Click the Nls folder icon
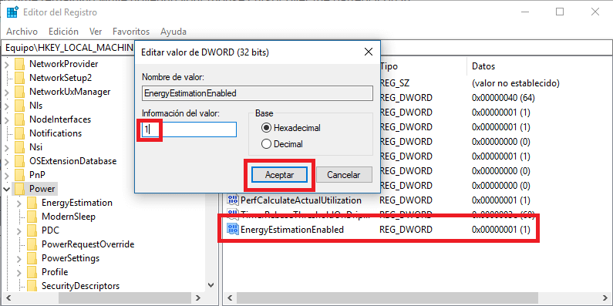This screenshot has width=613, height=306. tap(19, 105)
